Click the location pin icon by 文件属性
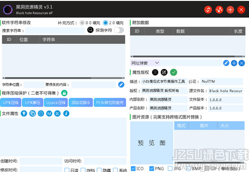This screenshot has width=249, height=172. (24, 114)
